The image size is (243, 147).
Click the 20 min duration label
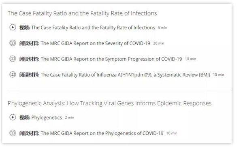159,43
